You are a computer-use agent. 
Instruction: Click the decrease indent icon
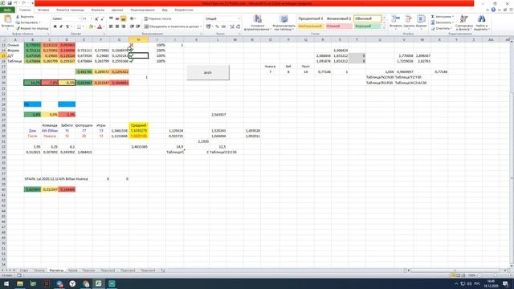[x=132, y=26]
